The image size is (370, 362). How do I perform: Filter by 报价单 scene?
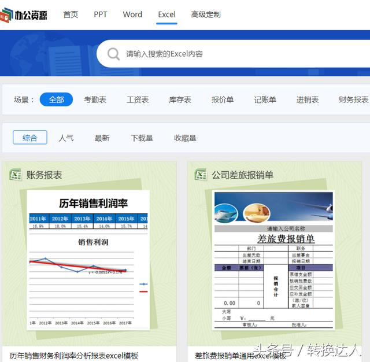[223, 99]
